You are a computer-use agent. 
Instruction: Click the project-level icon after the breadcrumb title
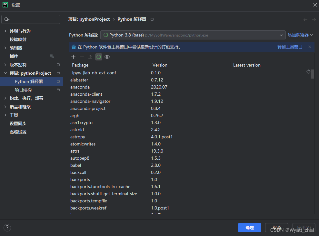(152, 19)
